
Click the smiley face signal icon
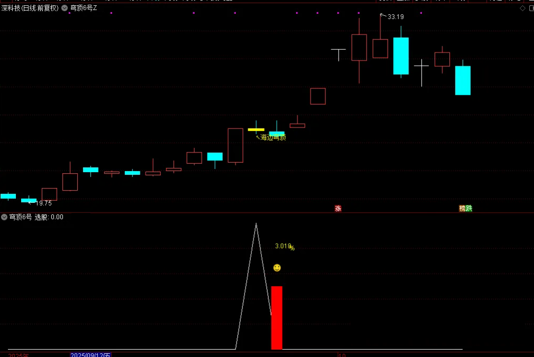click(277, 268)
